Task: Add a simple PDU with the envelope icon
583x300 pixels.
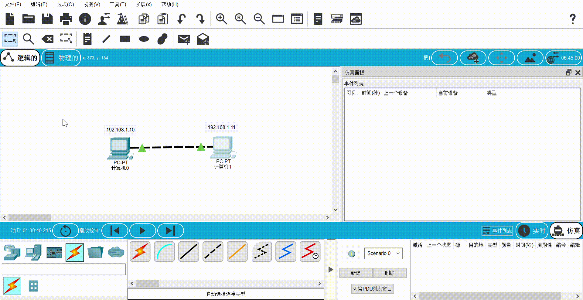Action: click(x=184, y=39)
